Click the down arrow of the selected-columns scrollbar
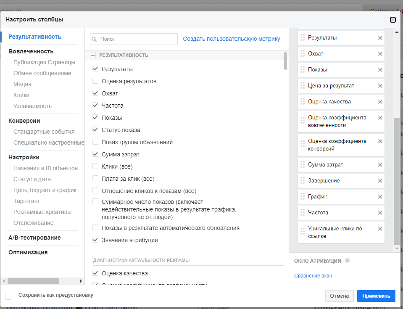This screenshot has height=309, width=403. (397, 248)
